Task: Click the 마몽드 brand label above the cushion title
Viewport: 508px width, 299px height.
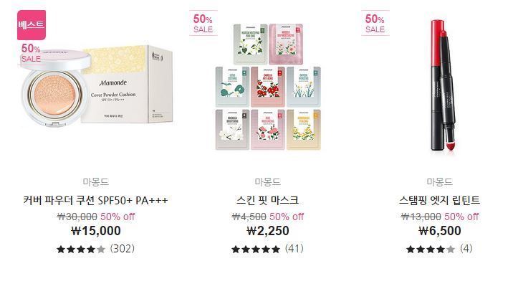Action: 95,182
